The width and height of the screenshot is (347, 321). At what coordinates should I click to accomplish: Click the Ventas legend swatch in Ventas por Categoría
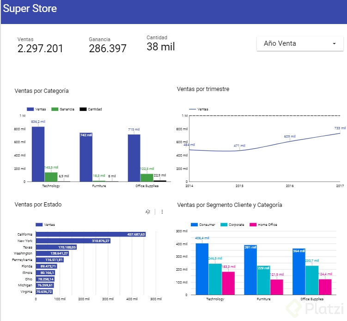[30, 109]
